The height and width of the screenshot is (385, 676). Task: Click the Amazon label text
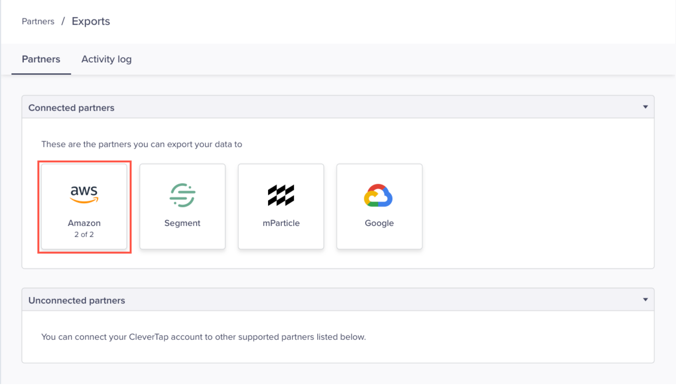84,223
